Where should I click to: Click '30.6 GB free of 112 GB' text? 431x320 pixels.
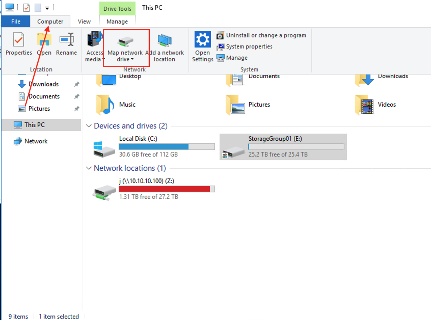coord(148,154)
